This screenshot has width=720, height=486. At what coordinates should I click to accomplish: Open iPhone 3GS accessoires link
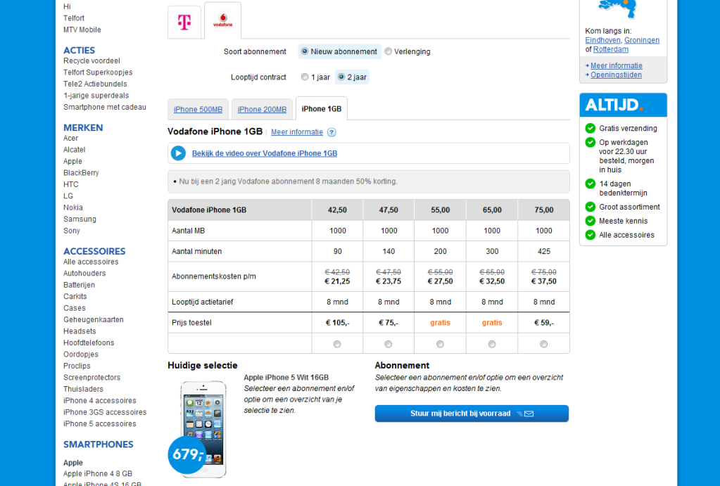pyautogui.click(x=105, y=412)
